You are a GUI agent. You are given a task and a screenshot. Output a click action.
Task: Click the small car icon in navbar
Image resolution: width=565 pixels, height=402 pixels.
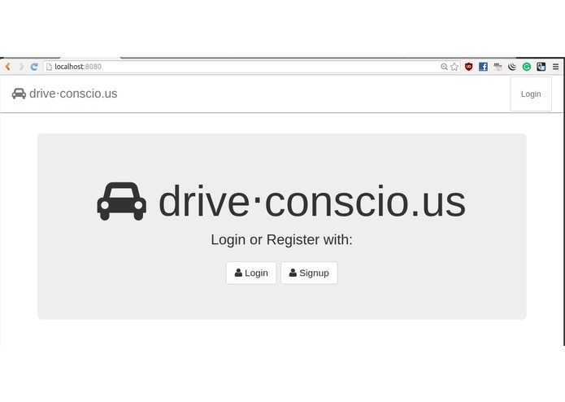19,94
